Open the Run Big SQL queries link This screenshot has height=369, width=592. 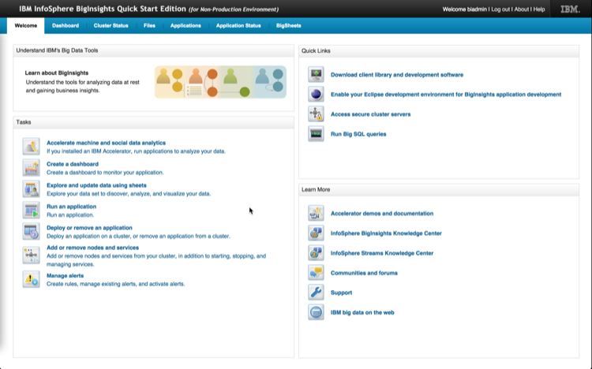(x=358, y=134)
